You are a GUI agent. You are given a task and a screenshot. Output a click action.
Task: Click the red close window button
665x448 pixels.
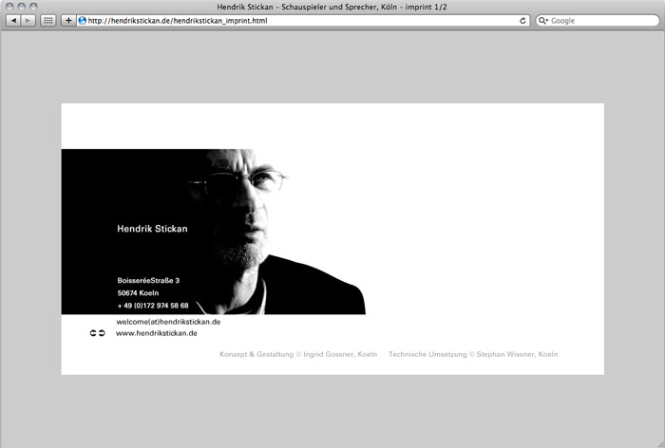click(9, 7)
